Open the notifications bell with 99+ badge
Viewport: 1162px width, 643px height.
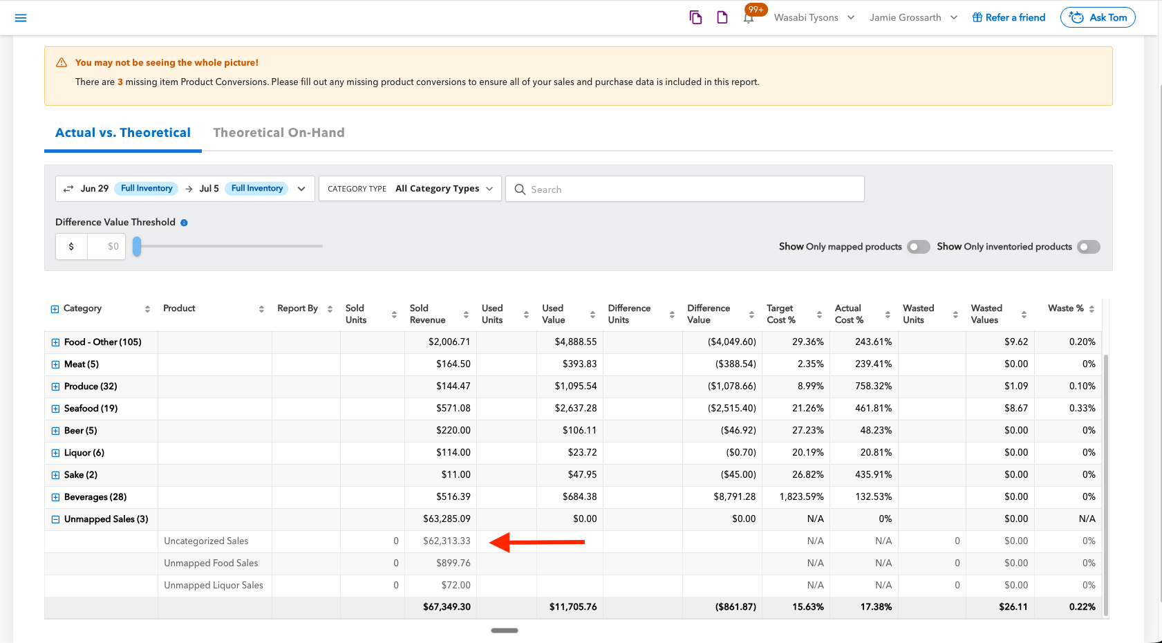pos(749,17)
